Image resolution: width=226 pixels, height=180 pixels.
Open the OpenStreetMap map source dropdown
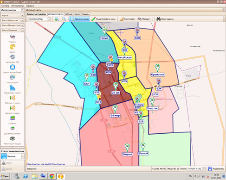(x=49, y=19)
